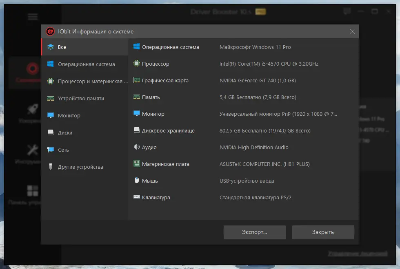The image size is (400, 269).
Task: Click the blurred license link in Driver Booster window
Action: (x=358, y=254)
